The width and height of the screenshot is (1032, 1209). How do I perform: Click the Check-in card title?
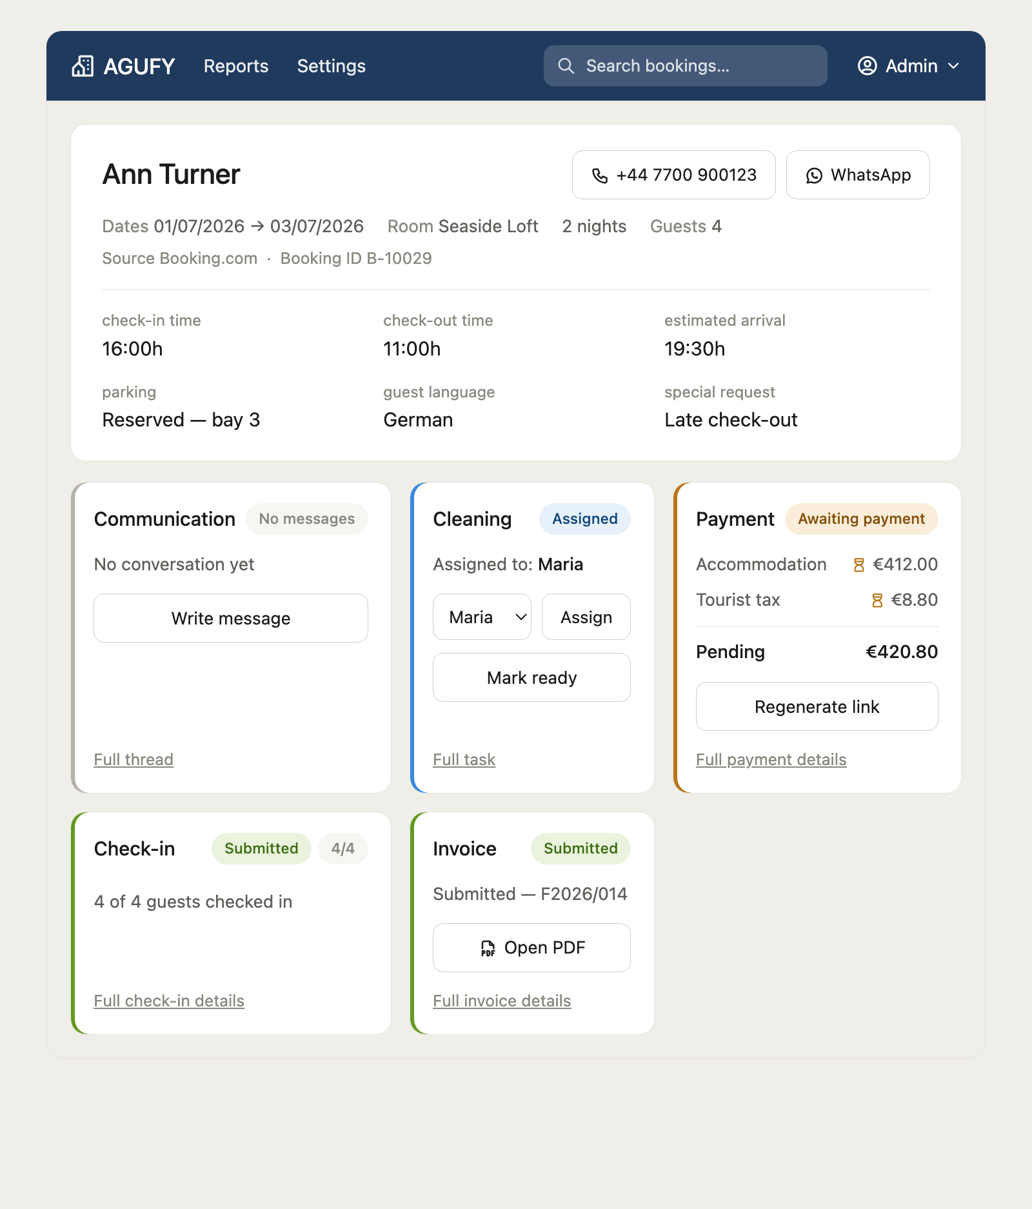click(x=134, y=848)
